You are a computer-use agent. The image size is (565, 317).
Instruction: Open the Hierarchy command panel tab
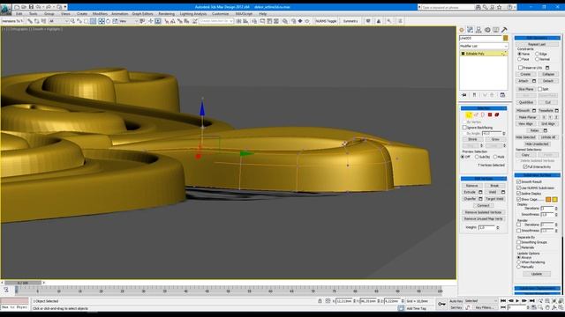click(478, 30)
